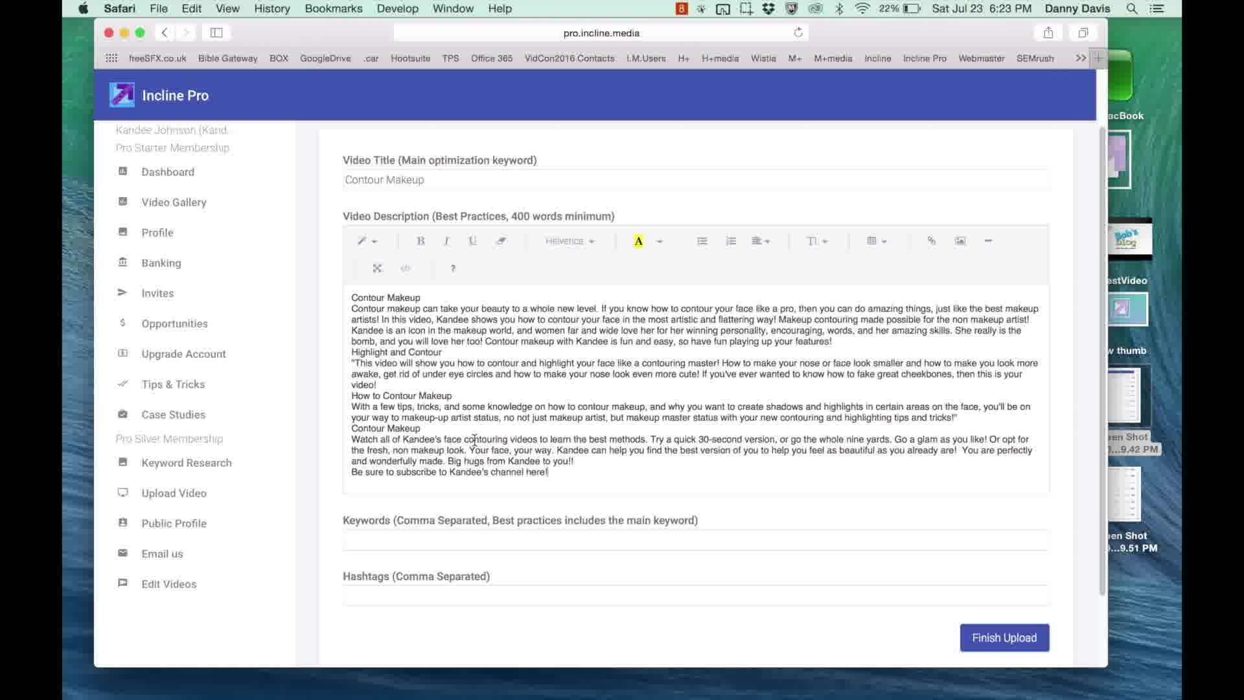
Task: Click the Invites paper-plane icon
Action: [x=122, y=293]
